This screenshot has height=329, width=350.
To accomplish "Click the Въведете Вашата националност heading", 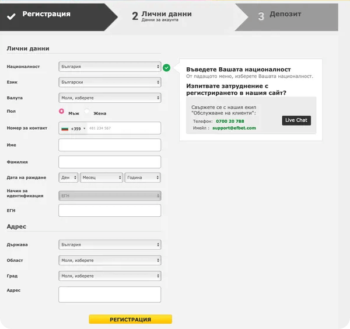I will tap(239, 70).
